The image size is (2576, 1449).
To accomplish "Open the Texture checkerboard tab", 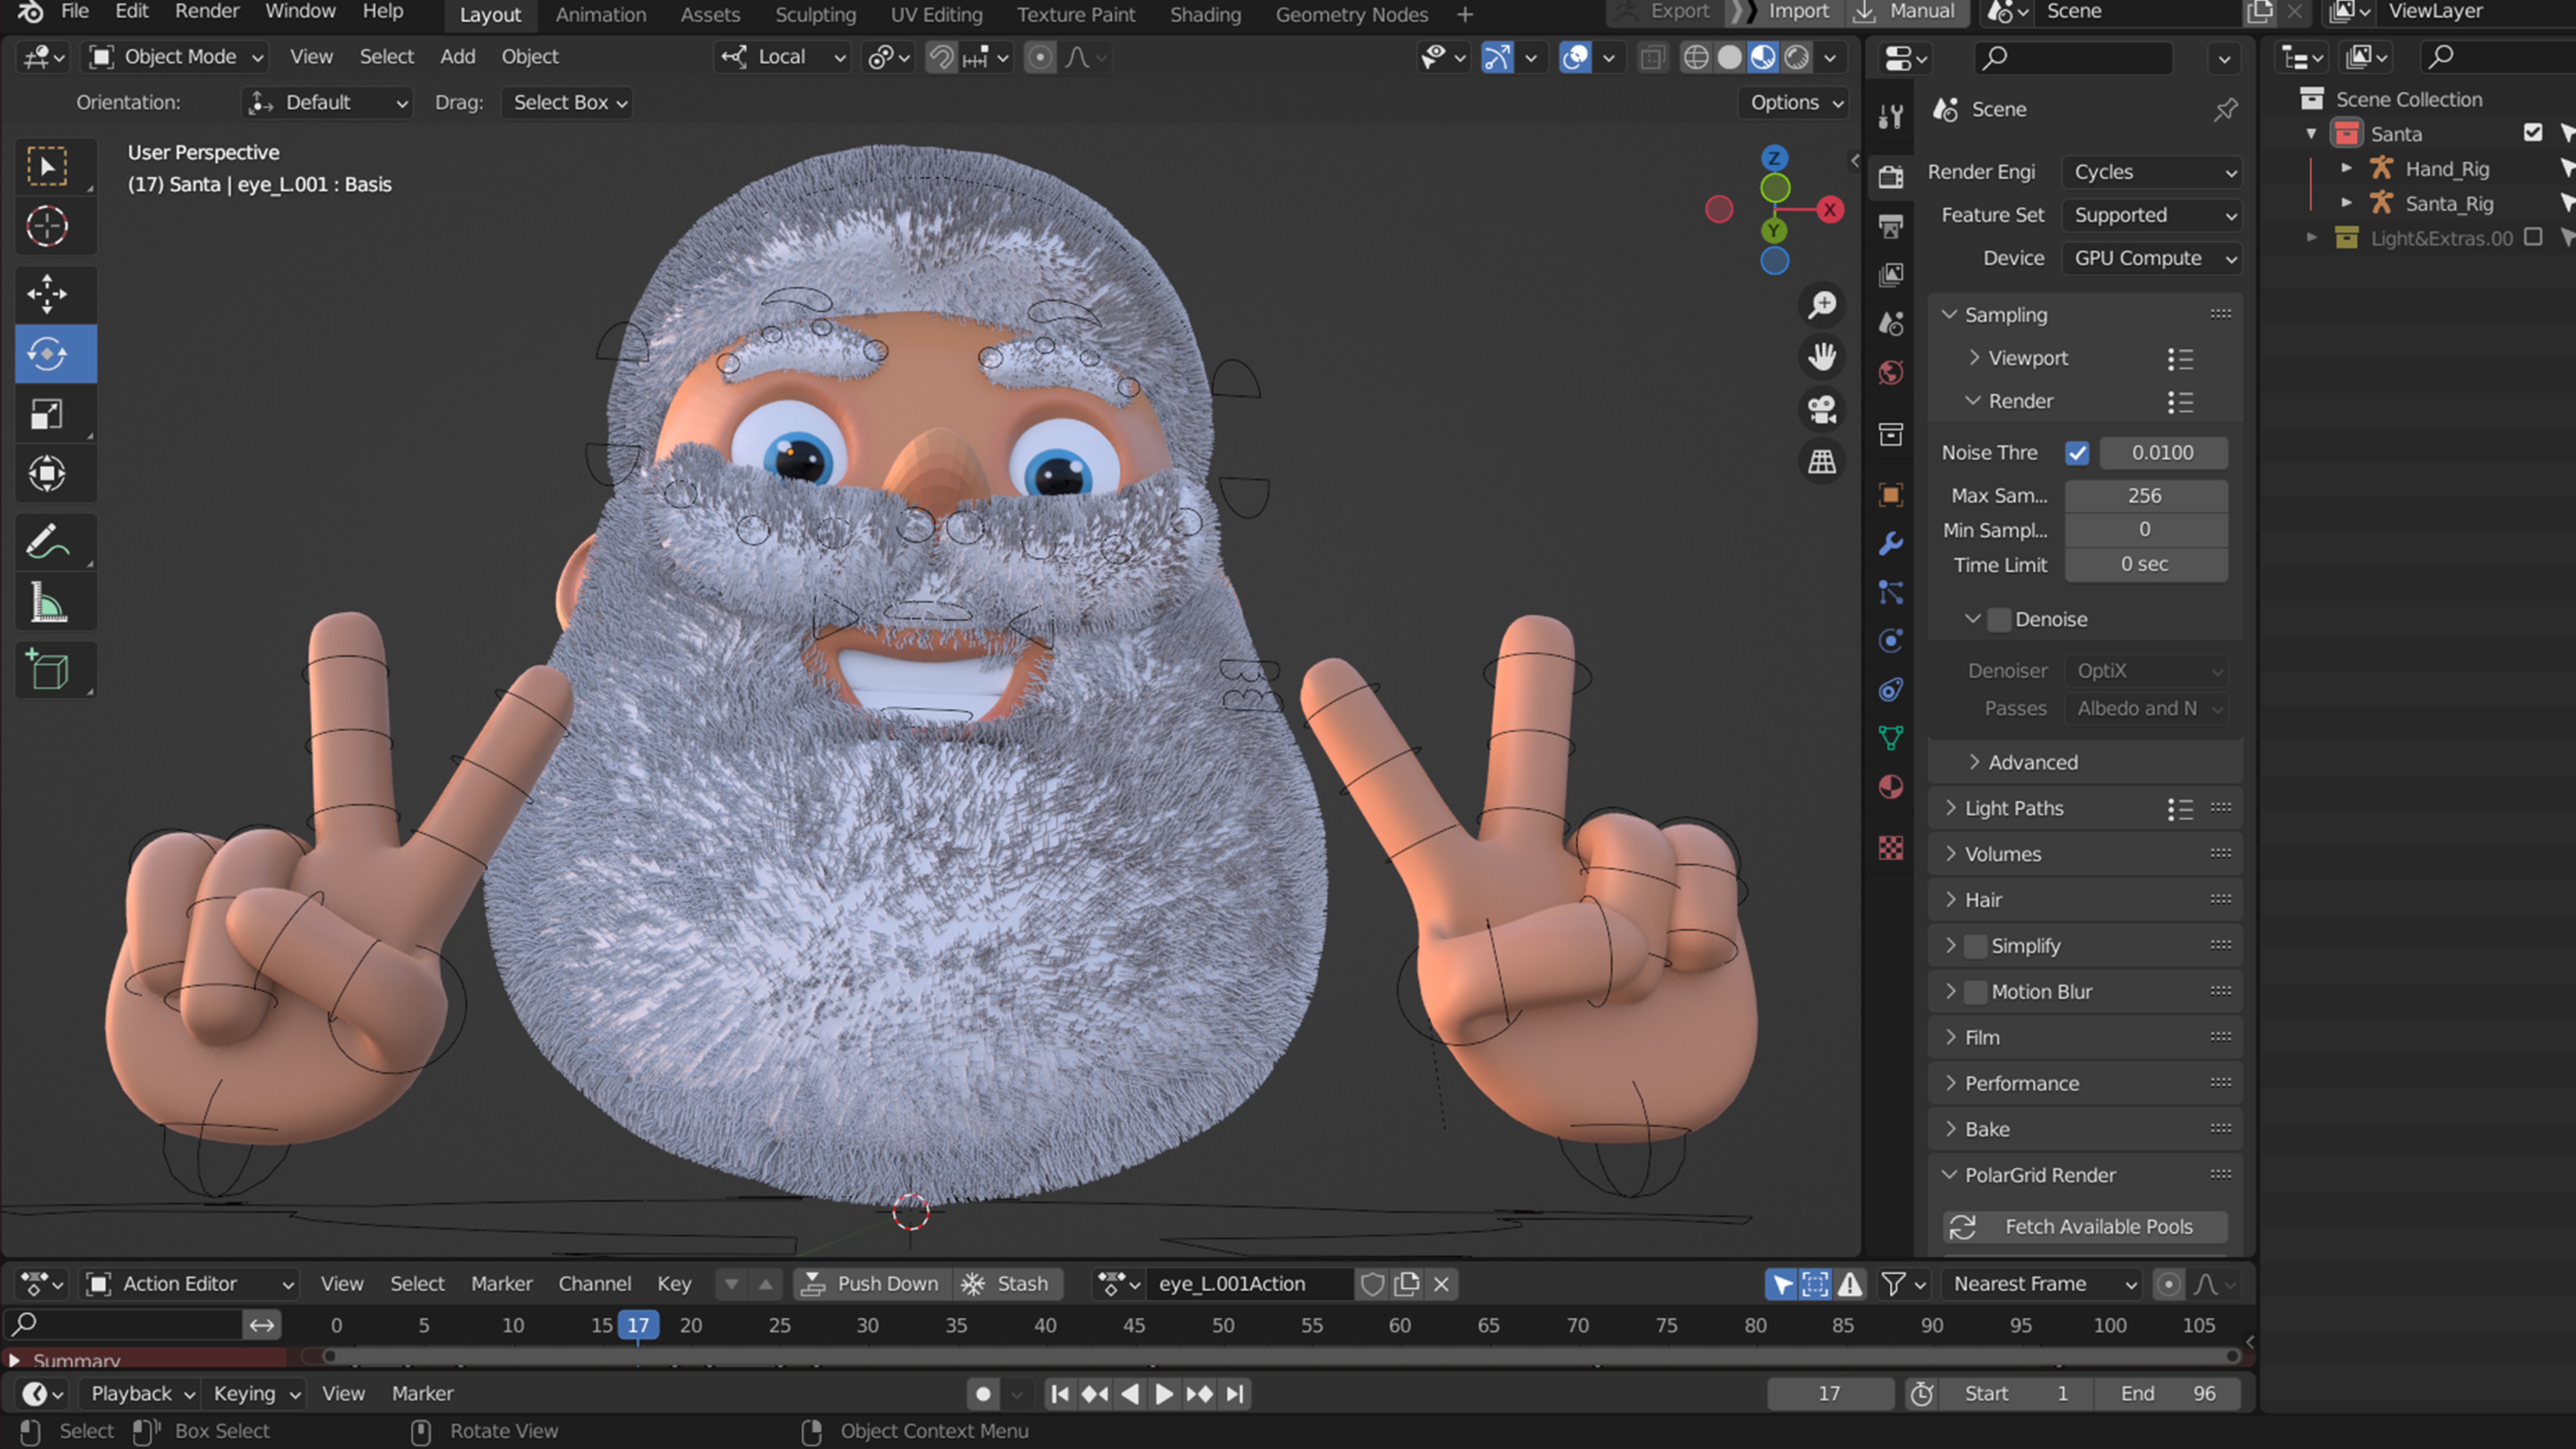I will point(1890,848).
